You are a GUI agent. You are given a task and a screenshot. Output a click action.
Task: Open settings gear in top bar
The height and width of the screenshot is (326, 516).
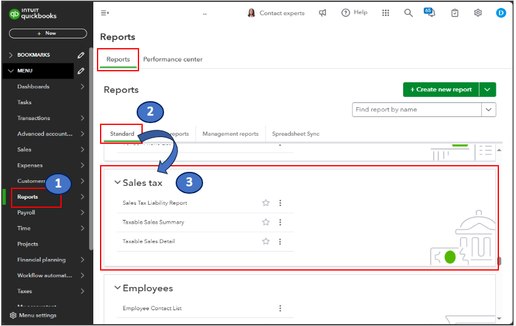(x=478, y=13)
